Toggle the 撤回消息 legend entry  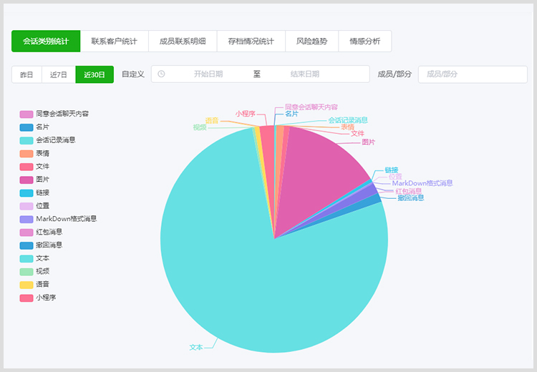coord(41,245)
